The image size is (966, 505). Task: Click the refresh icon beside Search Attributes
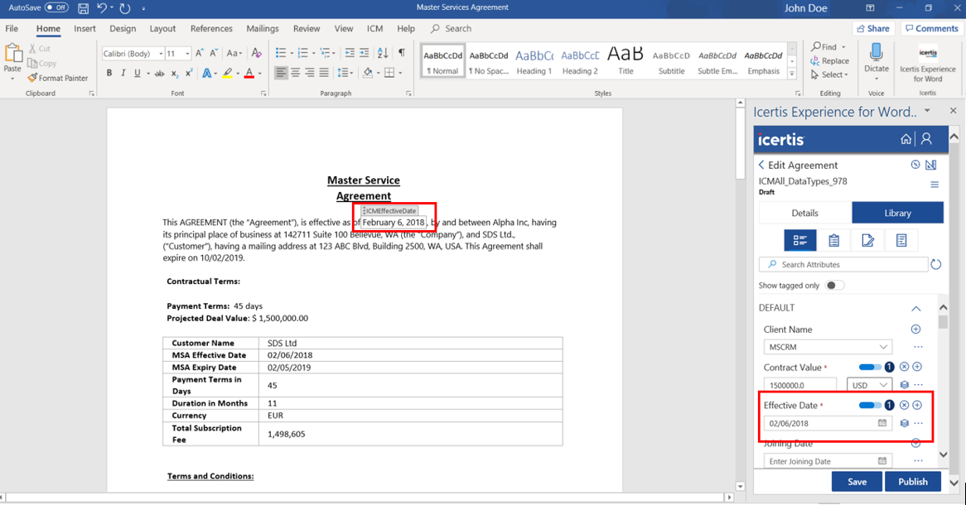point(936,264)
